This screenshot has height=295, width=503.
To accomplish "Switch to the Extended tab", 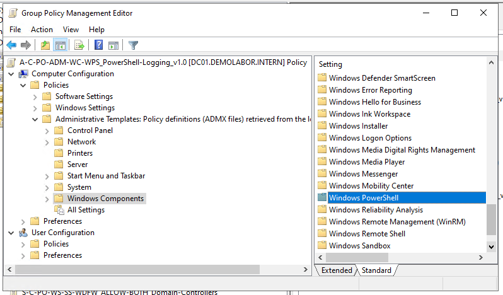I will (337, 270).
